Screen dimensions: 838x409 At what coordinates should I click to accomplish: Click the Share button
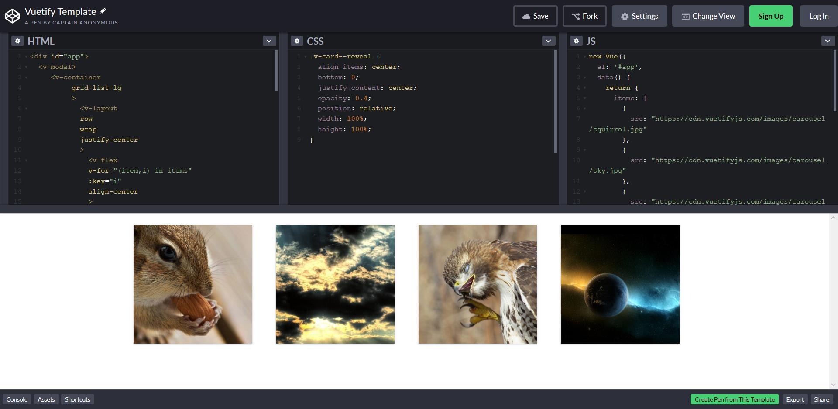tap(821, 399)
